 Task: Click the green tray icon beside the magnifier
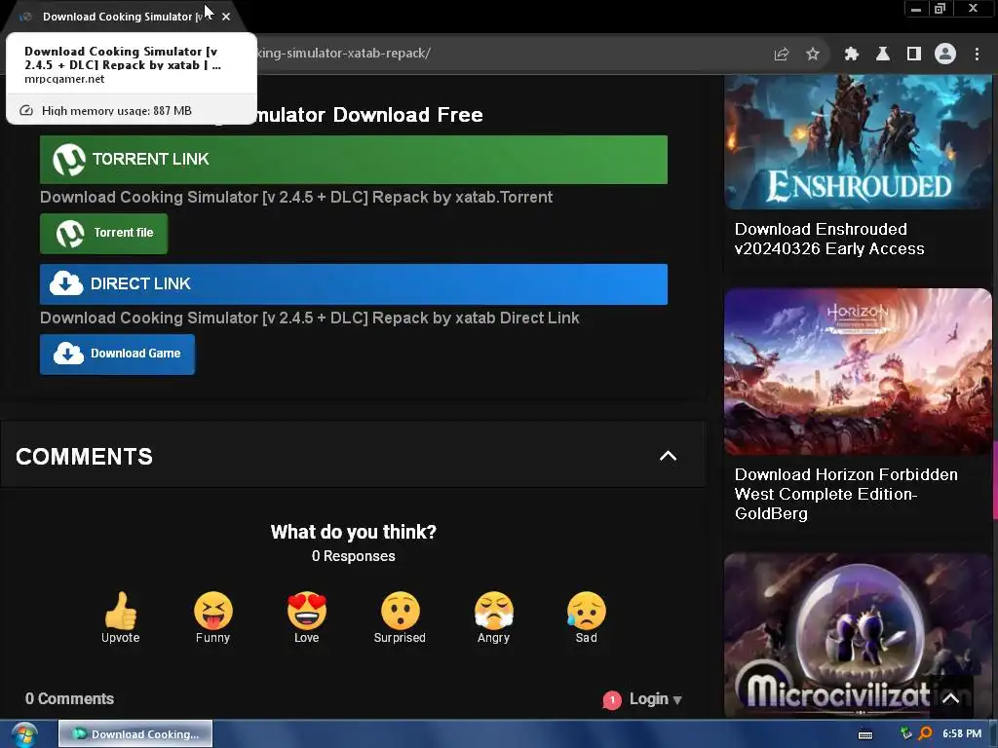[x=905, y=733]
